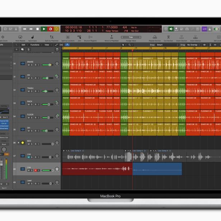Image resolution: width=221 pixels, height=221 pixels.
Task: Disable the red record-enable on selected Live track
Action: [36, 170]
